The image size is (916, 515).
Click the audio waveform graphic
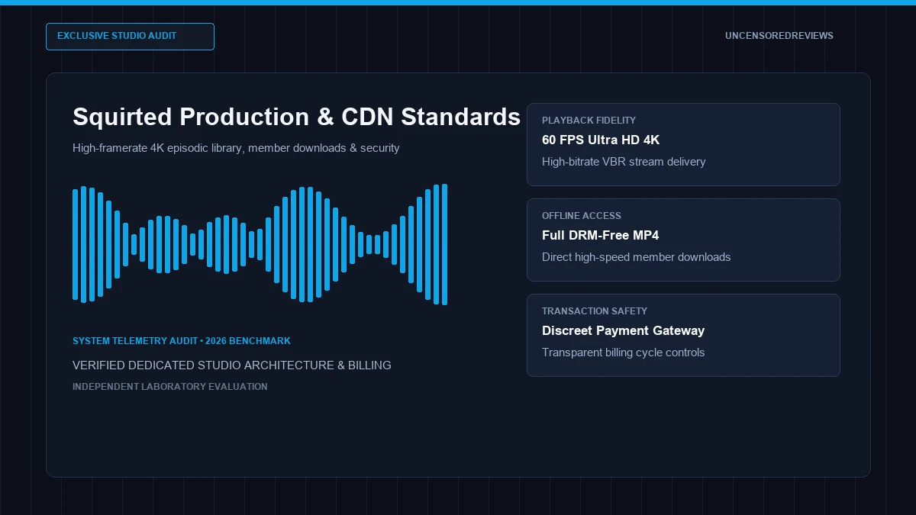pyautogui.click(x=260, y=244)
